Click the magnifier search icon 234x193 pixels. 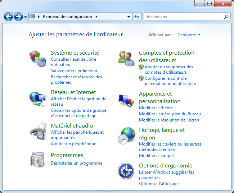tap(226, 17)
